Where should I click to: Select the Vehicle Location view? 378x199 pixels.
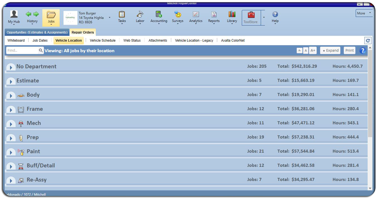coord(69,41)
